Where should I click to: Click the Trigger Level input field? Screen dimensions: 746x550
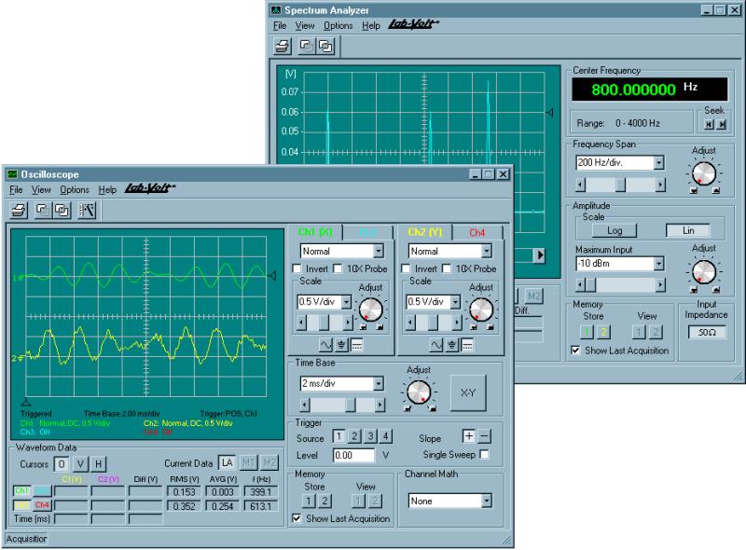point(354,456)
